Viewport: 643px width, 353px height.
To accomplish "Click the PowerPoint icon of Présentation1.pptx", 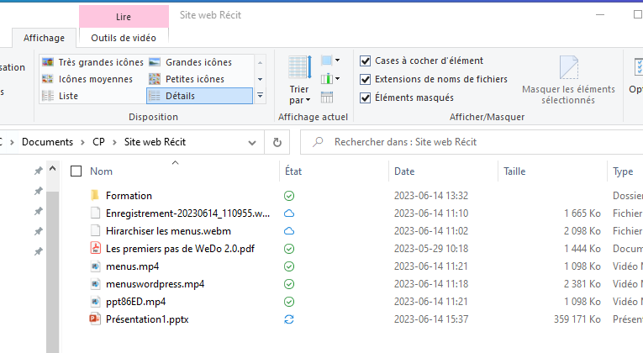I will pyautogui.click(x=95, y=319).
